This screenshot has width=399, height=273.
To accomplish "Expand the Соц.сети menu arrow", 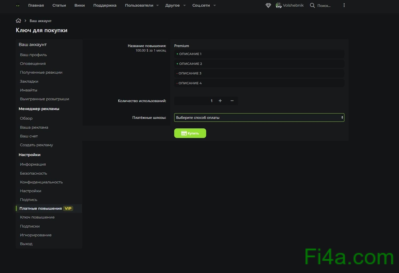I will click(x=215, y=5).
